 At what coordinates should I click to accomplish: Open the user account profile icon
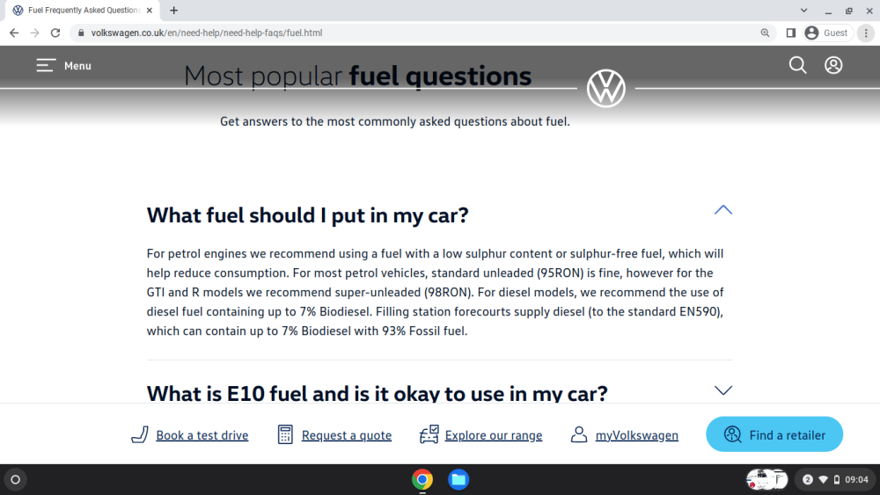coord(833,65)
